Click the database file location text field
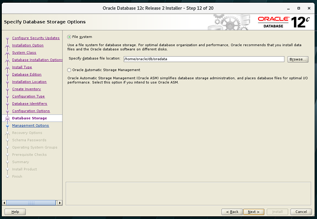Screen dimensions: 317x219 [x=203, y=59]
